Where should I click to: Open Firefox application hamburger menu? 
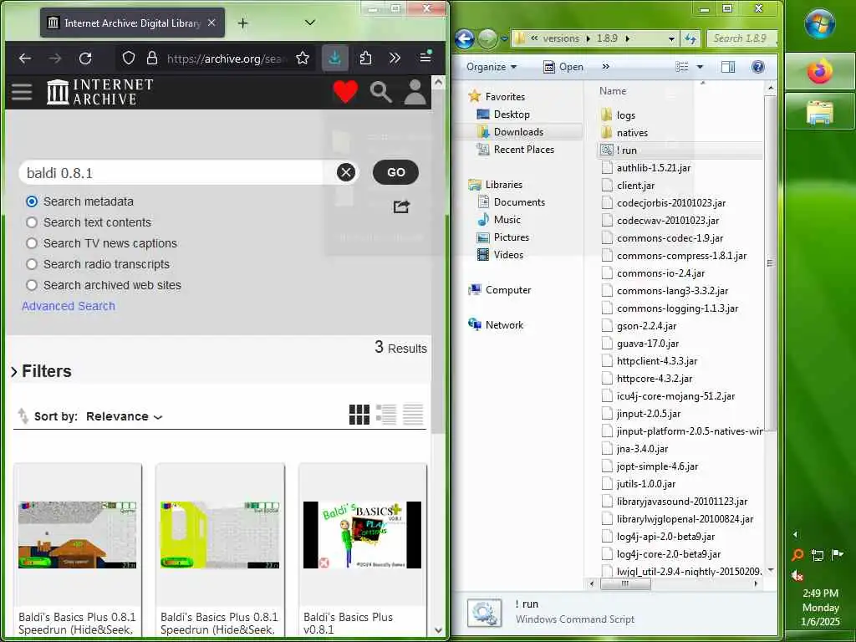tap(425, 57)
